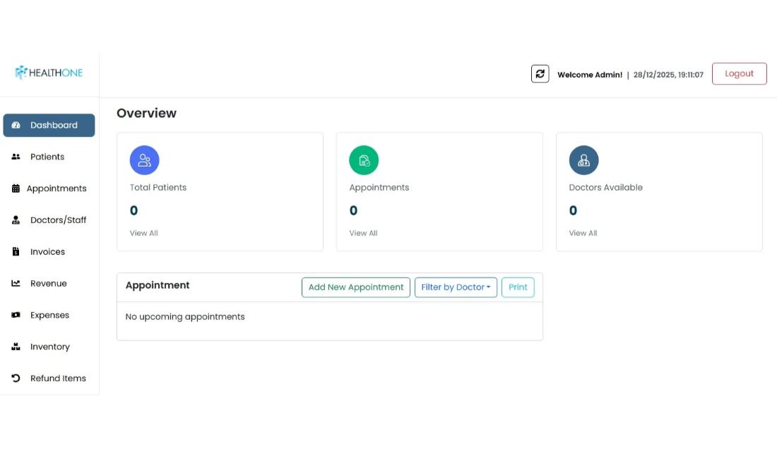Click the Inventory boxes icon in sidebar

[16, 347]
